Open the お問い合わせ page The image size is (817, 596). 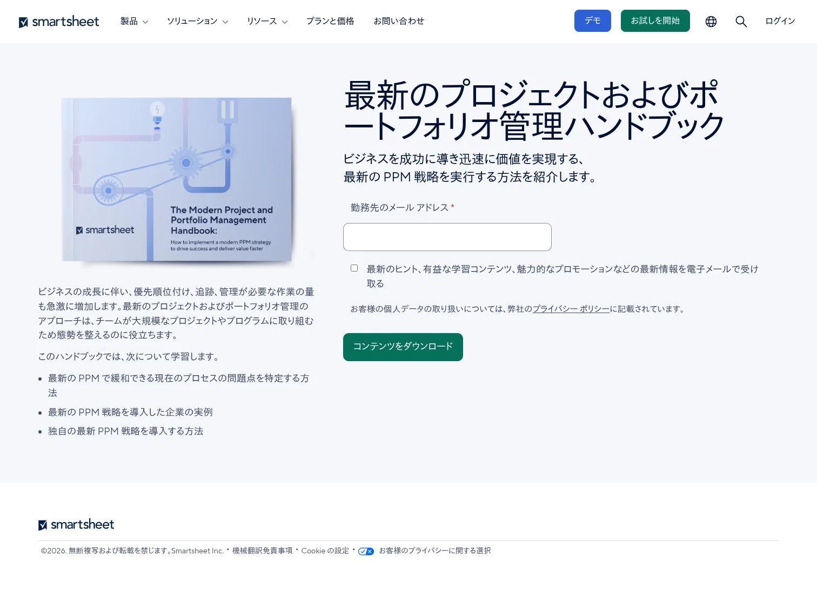click(x=399, y=21)
